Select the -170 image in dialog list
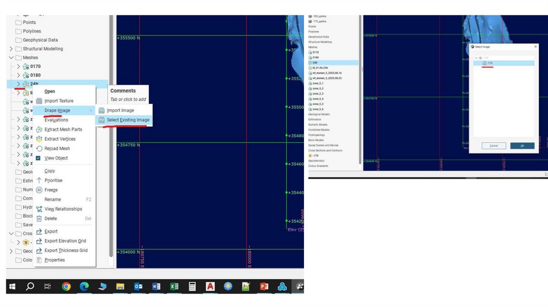 [x=490, y=63]
